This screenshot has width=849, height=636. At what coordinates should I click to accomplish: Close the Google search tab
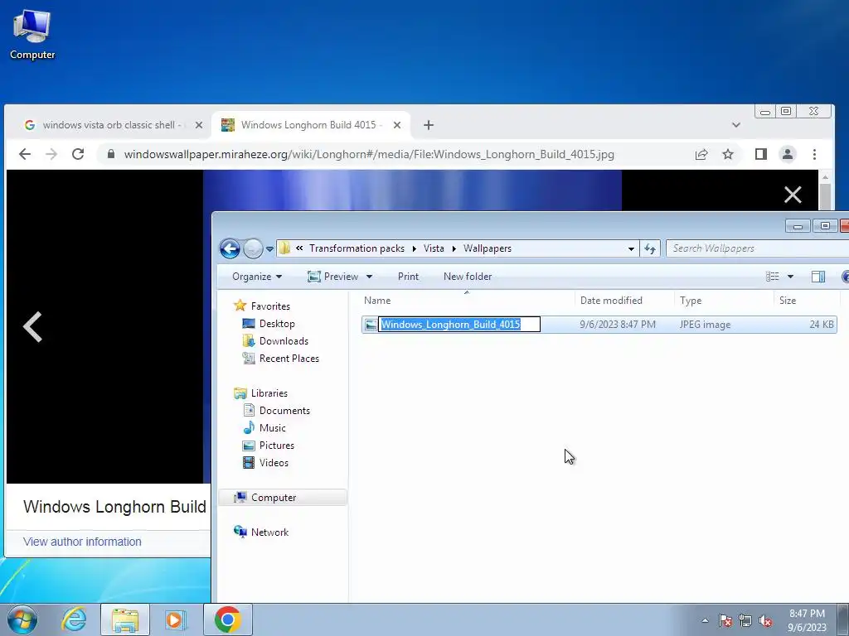tap(199, 125)
